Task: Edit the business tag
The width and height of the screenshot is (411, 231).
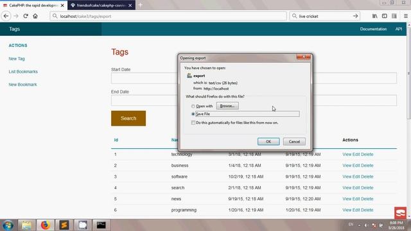Action: pos(356,166)
